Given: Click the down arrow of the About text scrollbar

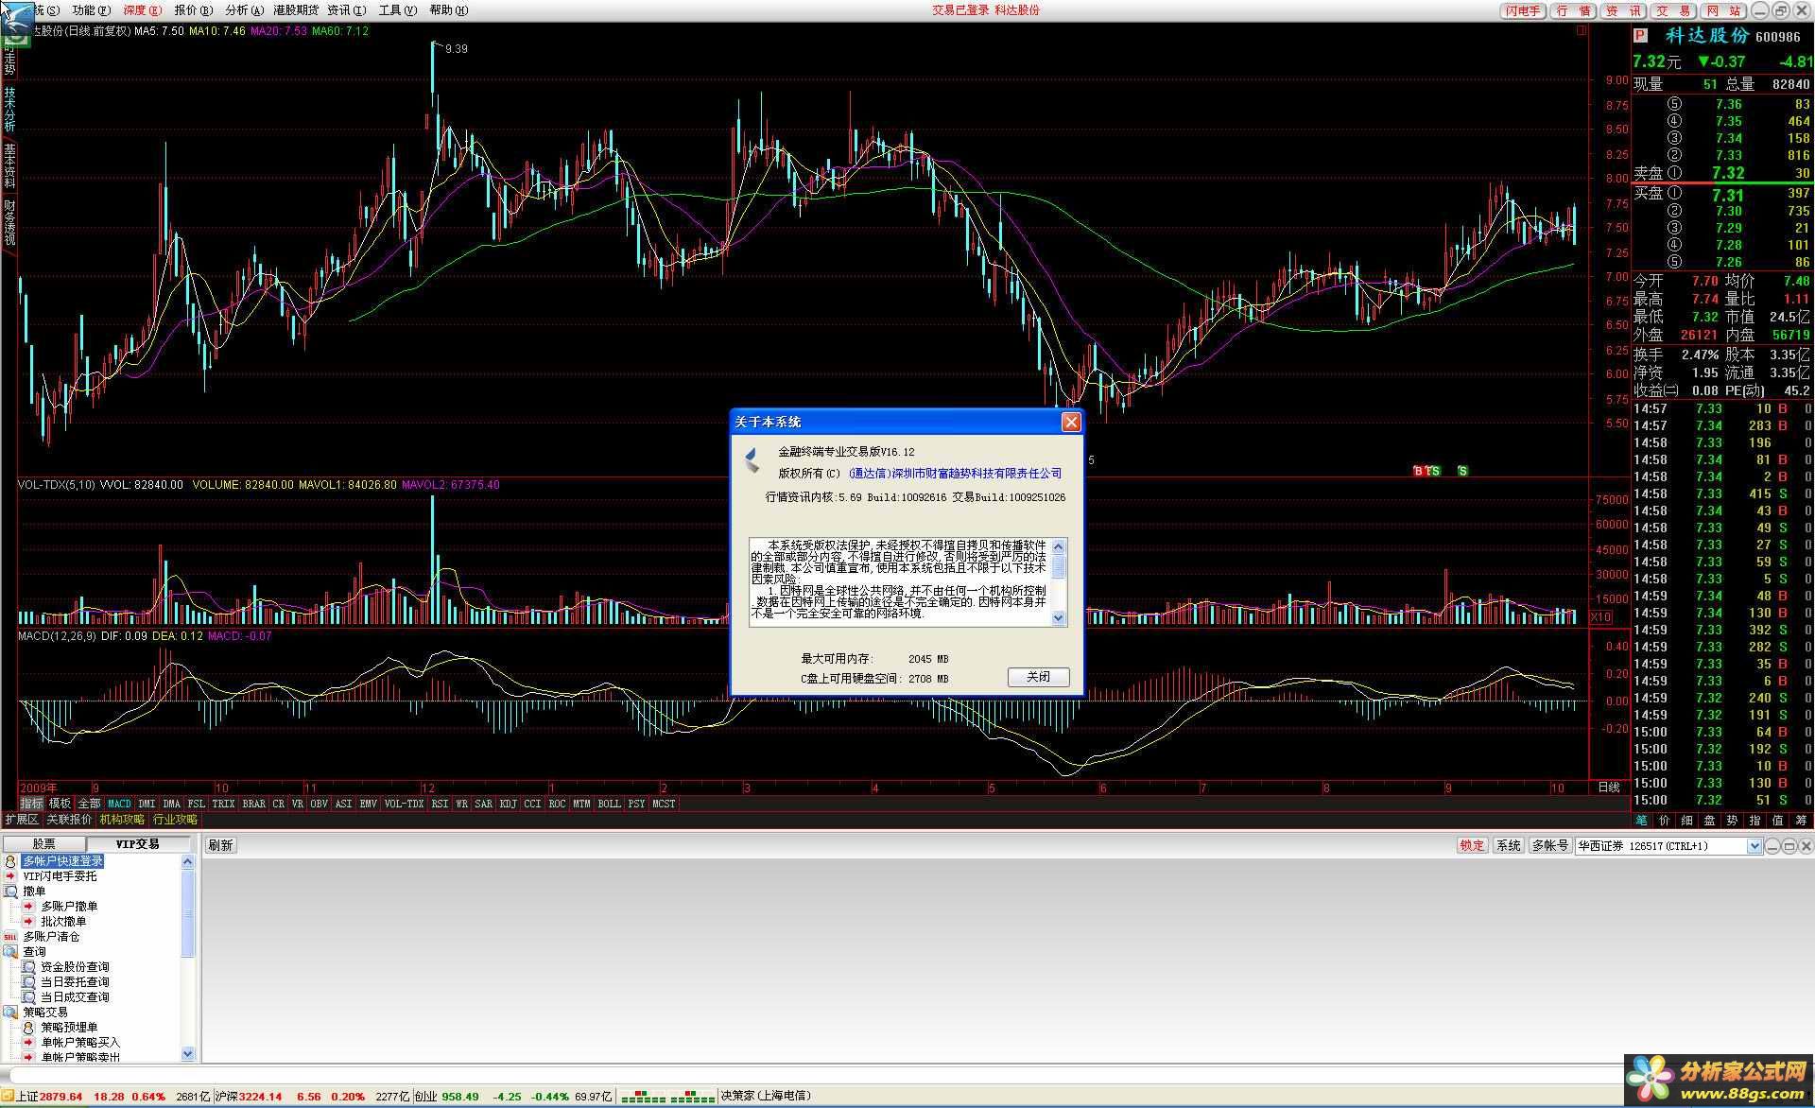Looking at the screenshot, I should [x=1059, y=618].
